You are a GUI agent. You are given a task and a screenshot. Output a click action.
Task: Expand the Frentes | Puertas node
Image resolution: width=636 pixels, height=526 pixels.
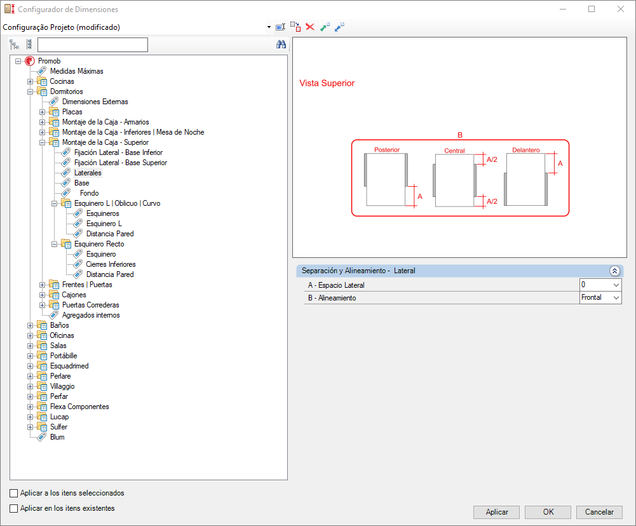pos(42,285)
